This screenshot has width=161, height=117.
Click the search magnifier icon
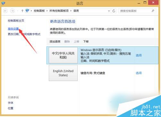153,11
